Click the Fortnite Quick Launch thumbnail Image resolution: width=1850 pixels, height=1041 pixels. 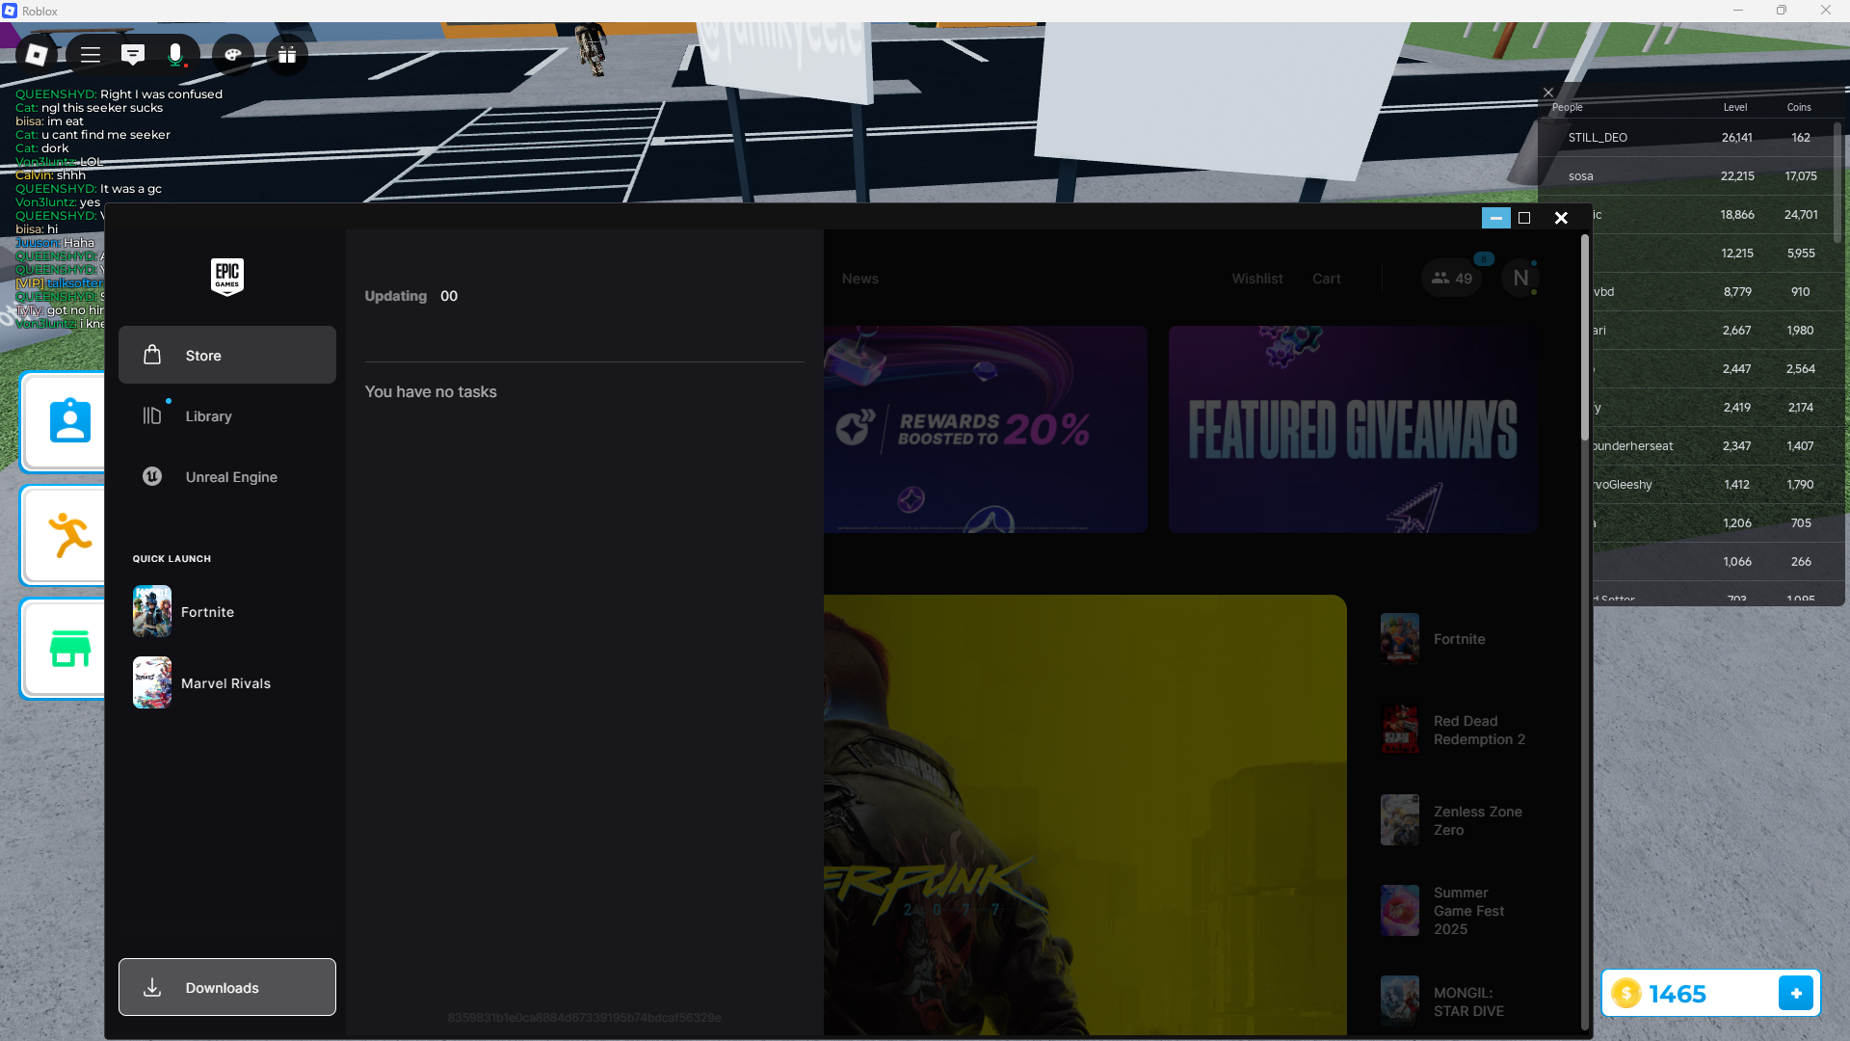click(x=152, y=611)
